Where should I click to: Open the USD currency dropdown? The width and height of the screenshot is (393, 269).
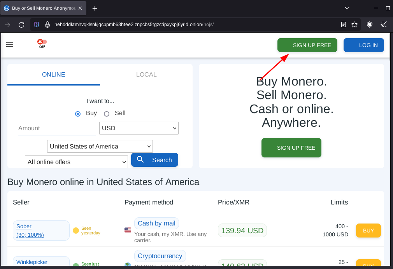(139, 128)
